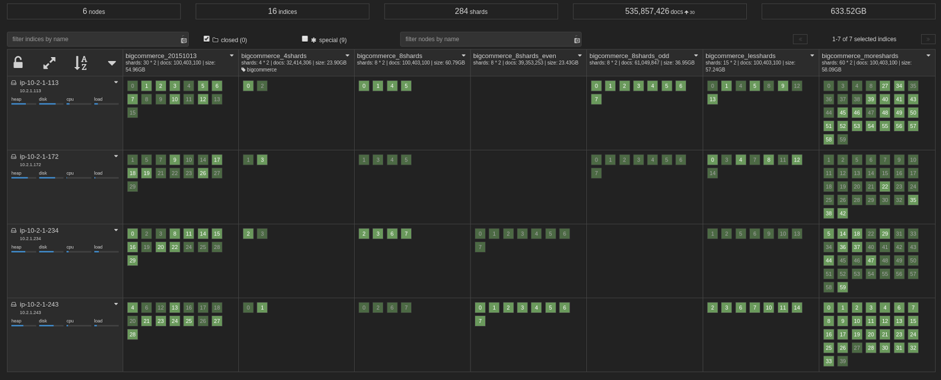Click the heap usage bar of ip-10-2-1-243
941x380 pixels.
point(24,326)
